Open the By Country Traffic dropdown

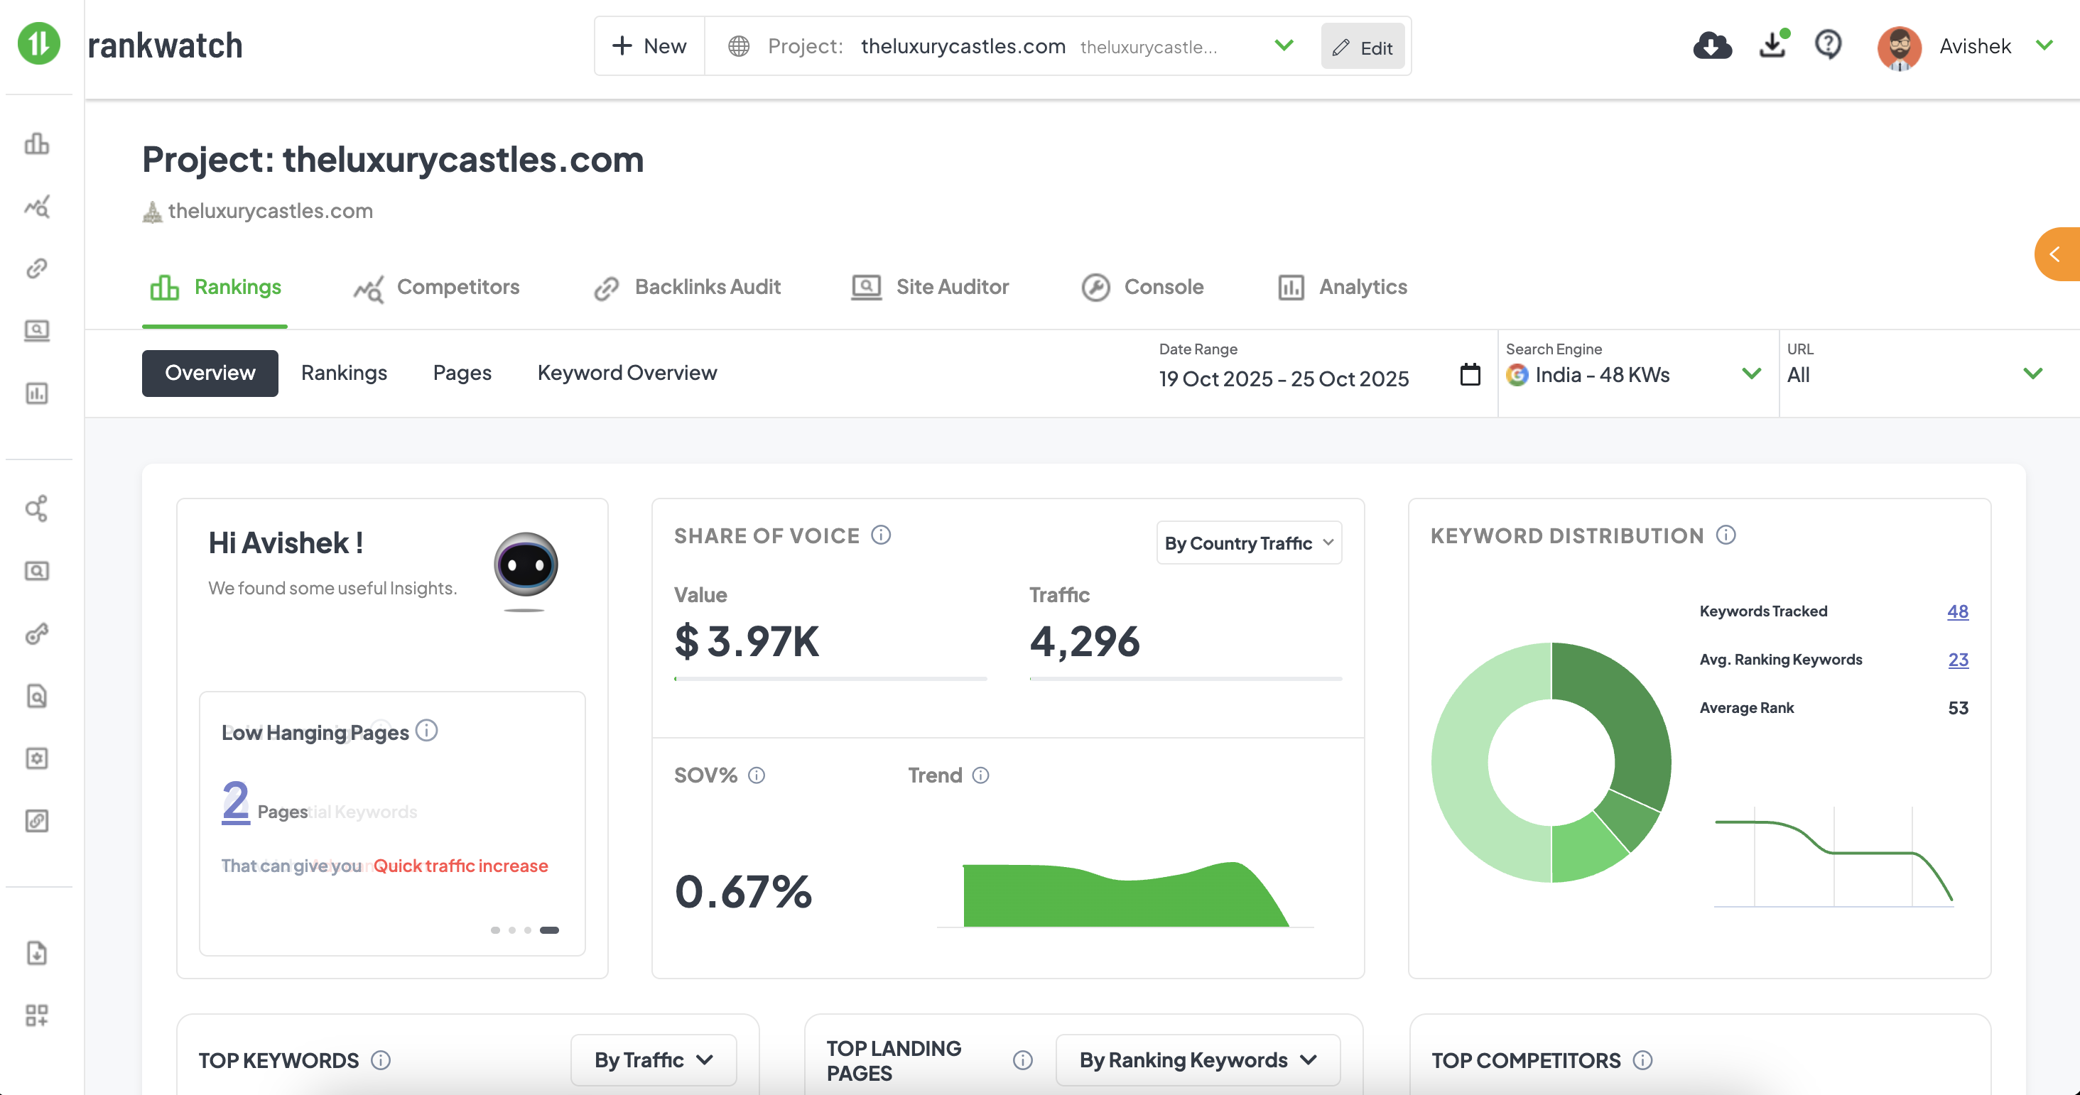(1247, 543)
